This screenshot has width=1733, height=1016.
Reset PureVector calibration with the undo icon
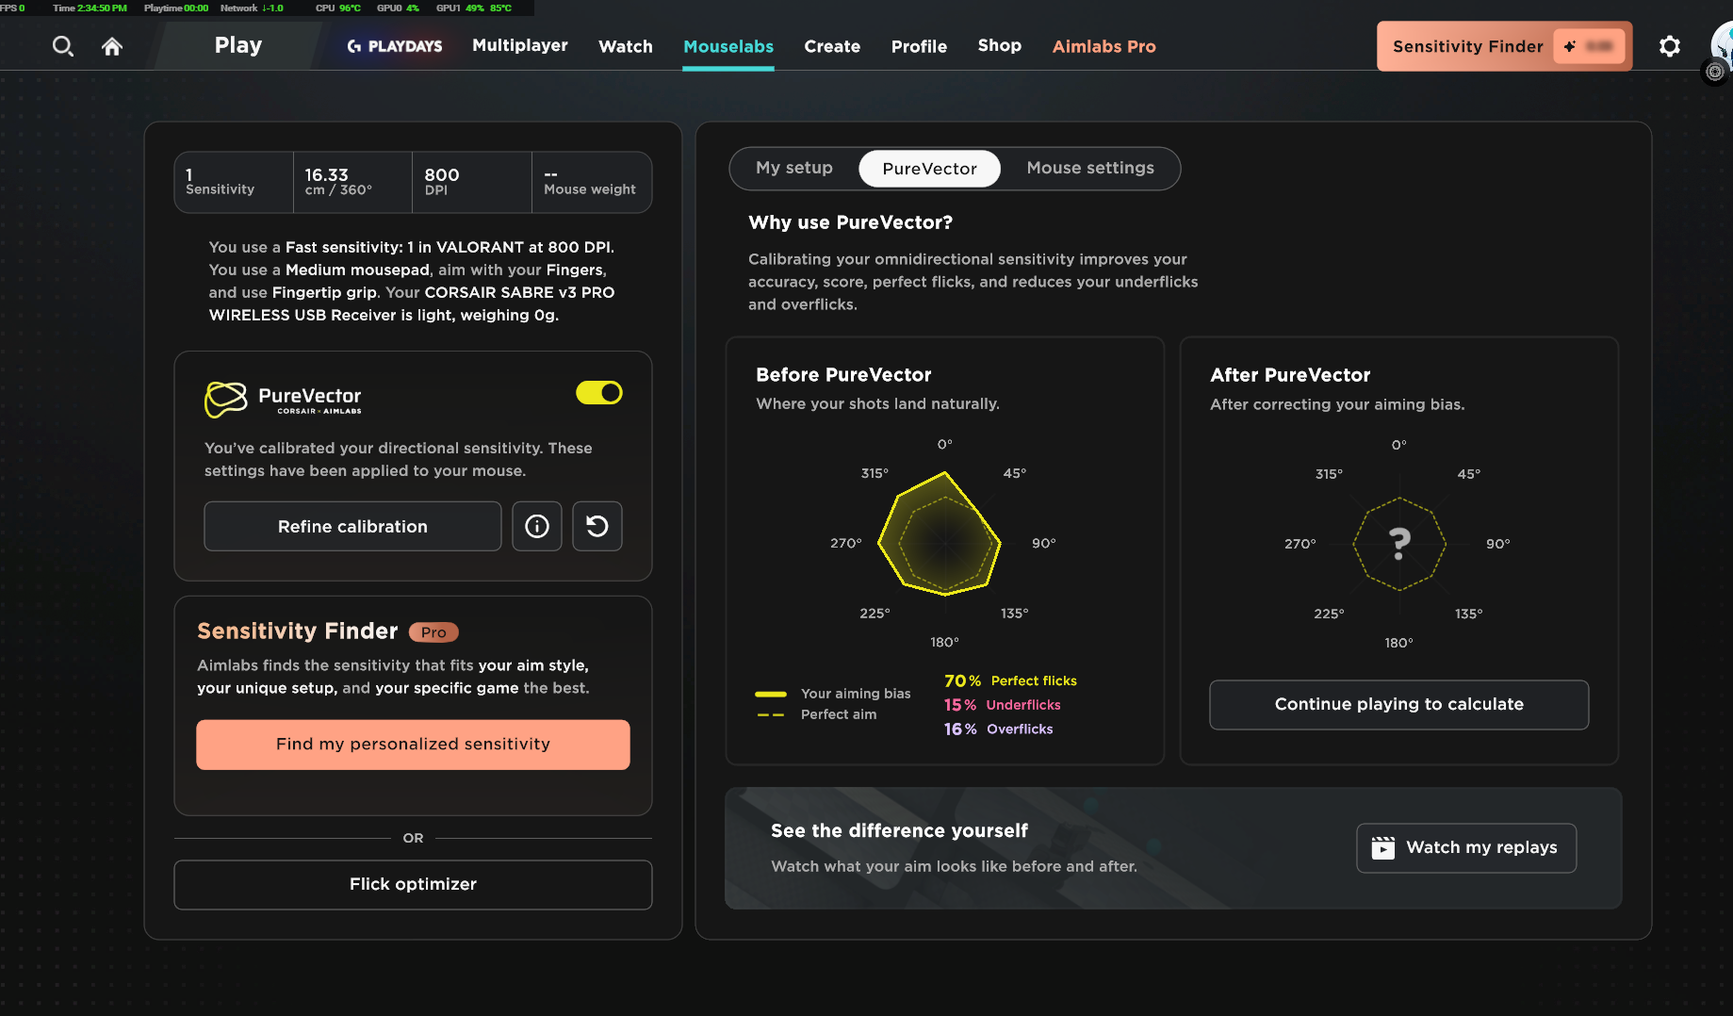tap(597, 526)
